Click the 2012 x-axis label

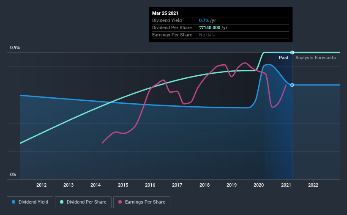(41, 185)
